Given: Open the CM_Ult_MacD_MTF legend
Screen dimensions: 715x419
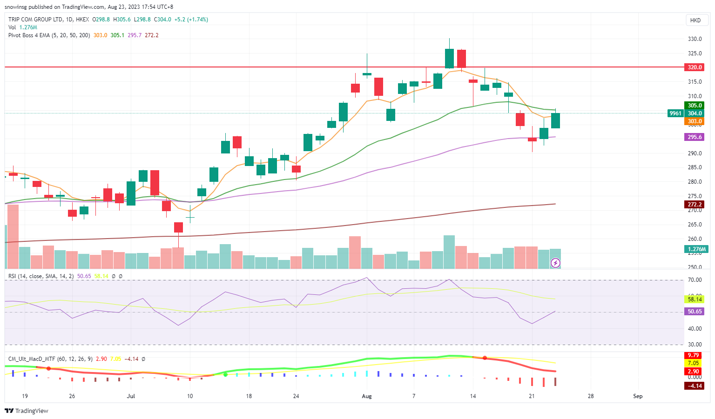Looking at the screenshot, I should point(51,359).
